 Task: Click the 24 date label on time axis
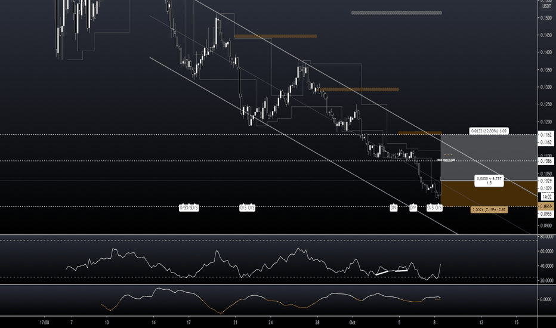(271, 323)
